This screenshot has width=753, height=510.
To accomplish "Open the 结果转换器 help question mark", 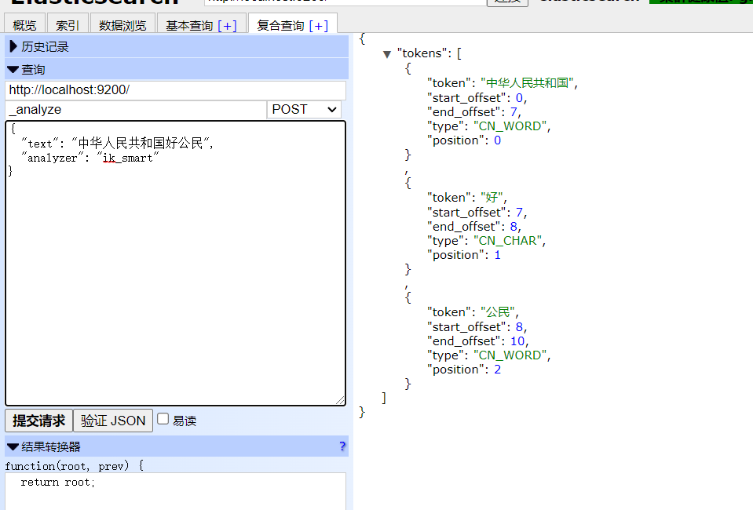I will click(x=342, y=446).
